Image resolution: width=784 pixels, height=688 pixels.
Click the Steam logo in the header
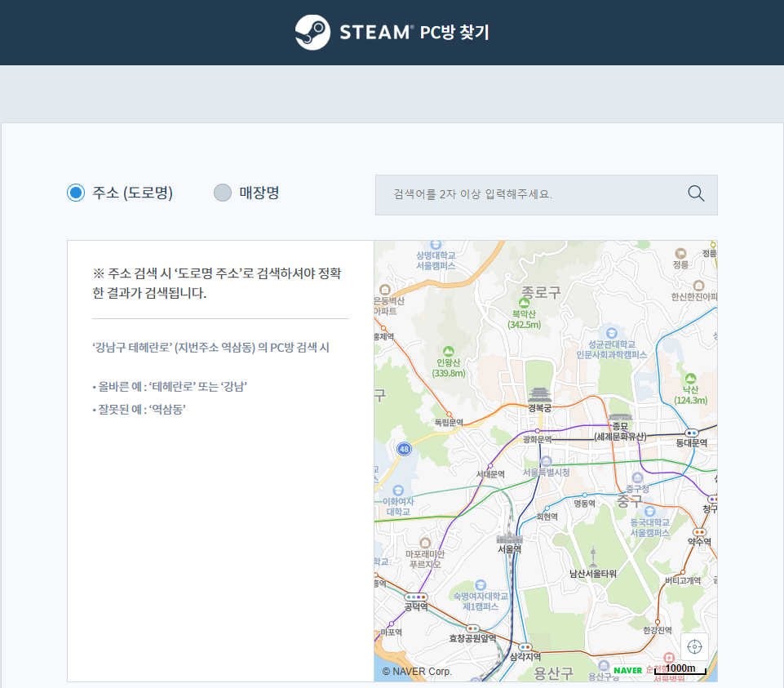click(x=312, y=33)
